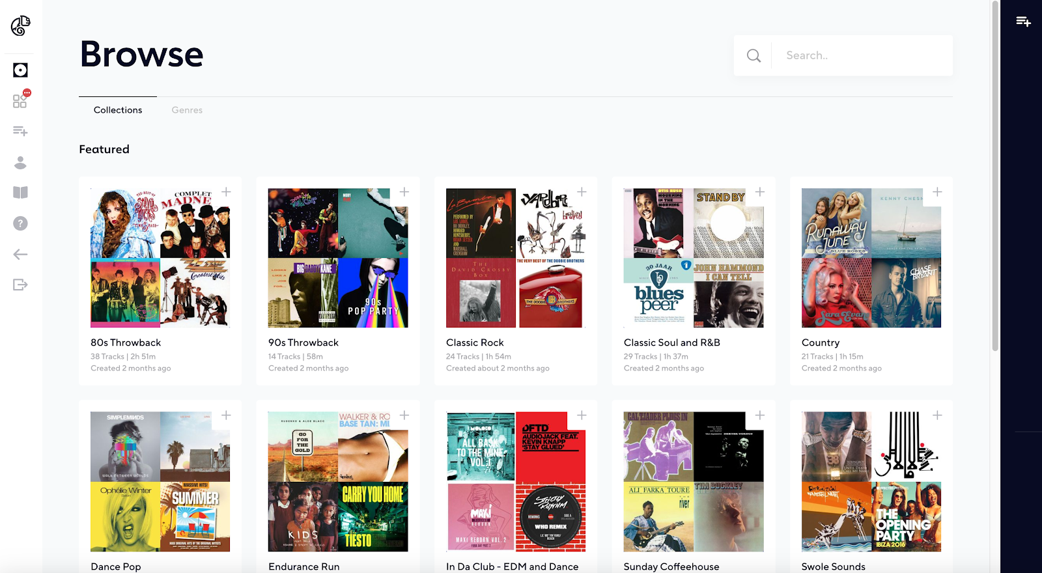
Task: Add In Da Club collection with plus icon
Action: click(582, 415)
